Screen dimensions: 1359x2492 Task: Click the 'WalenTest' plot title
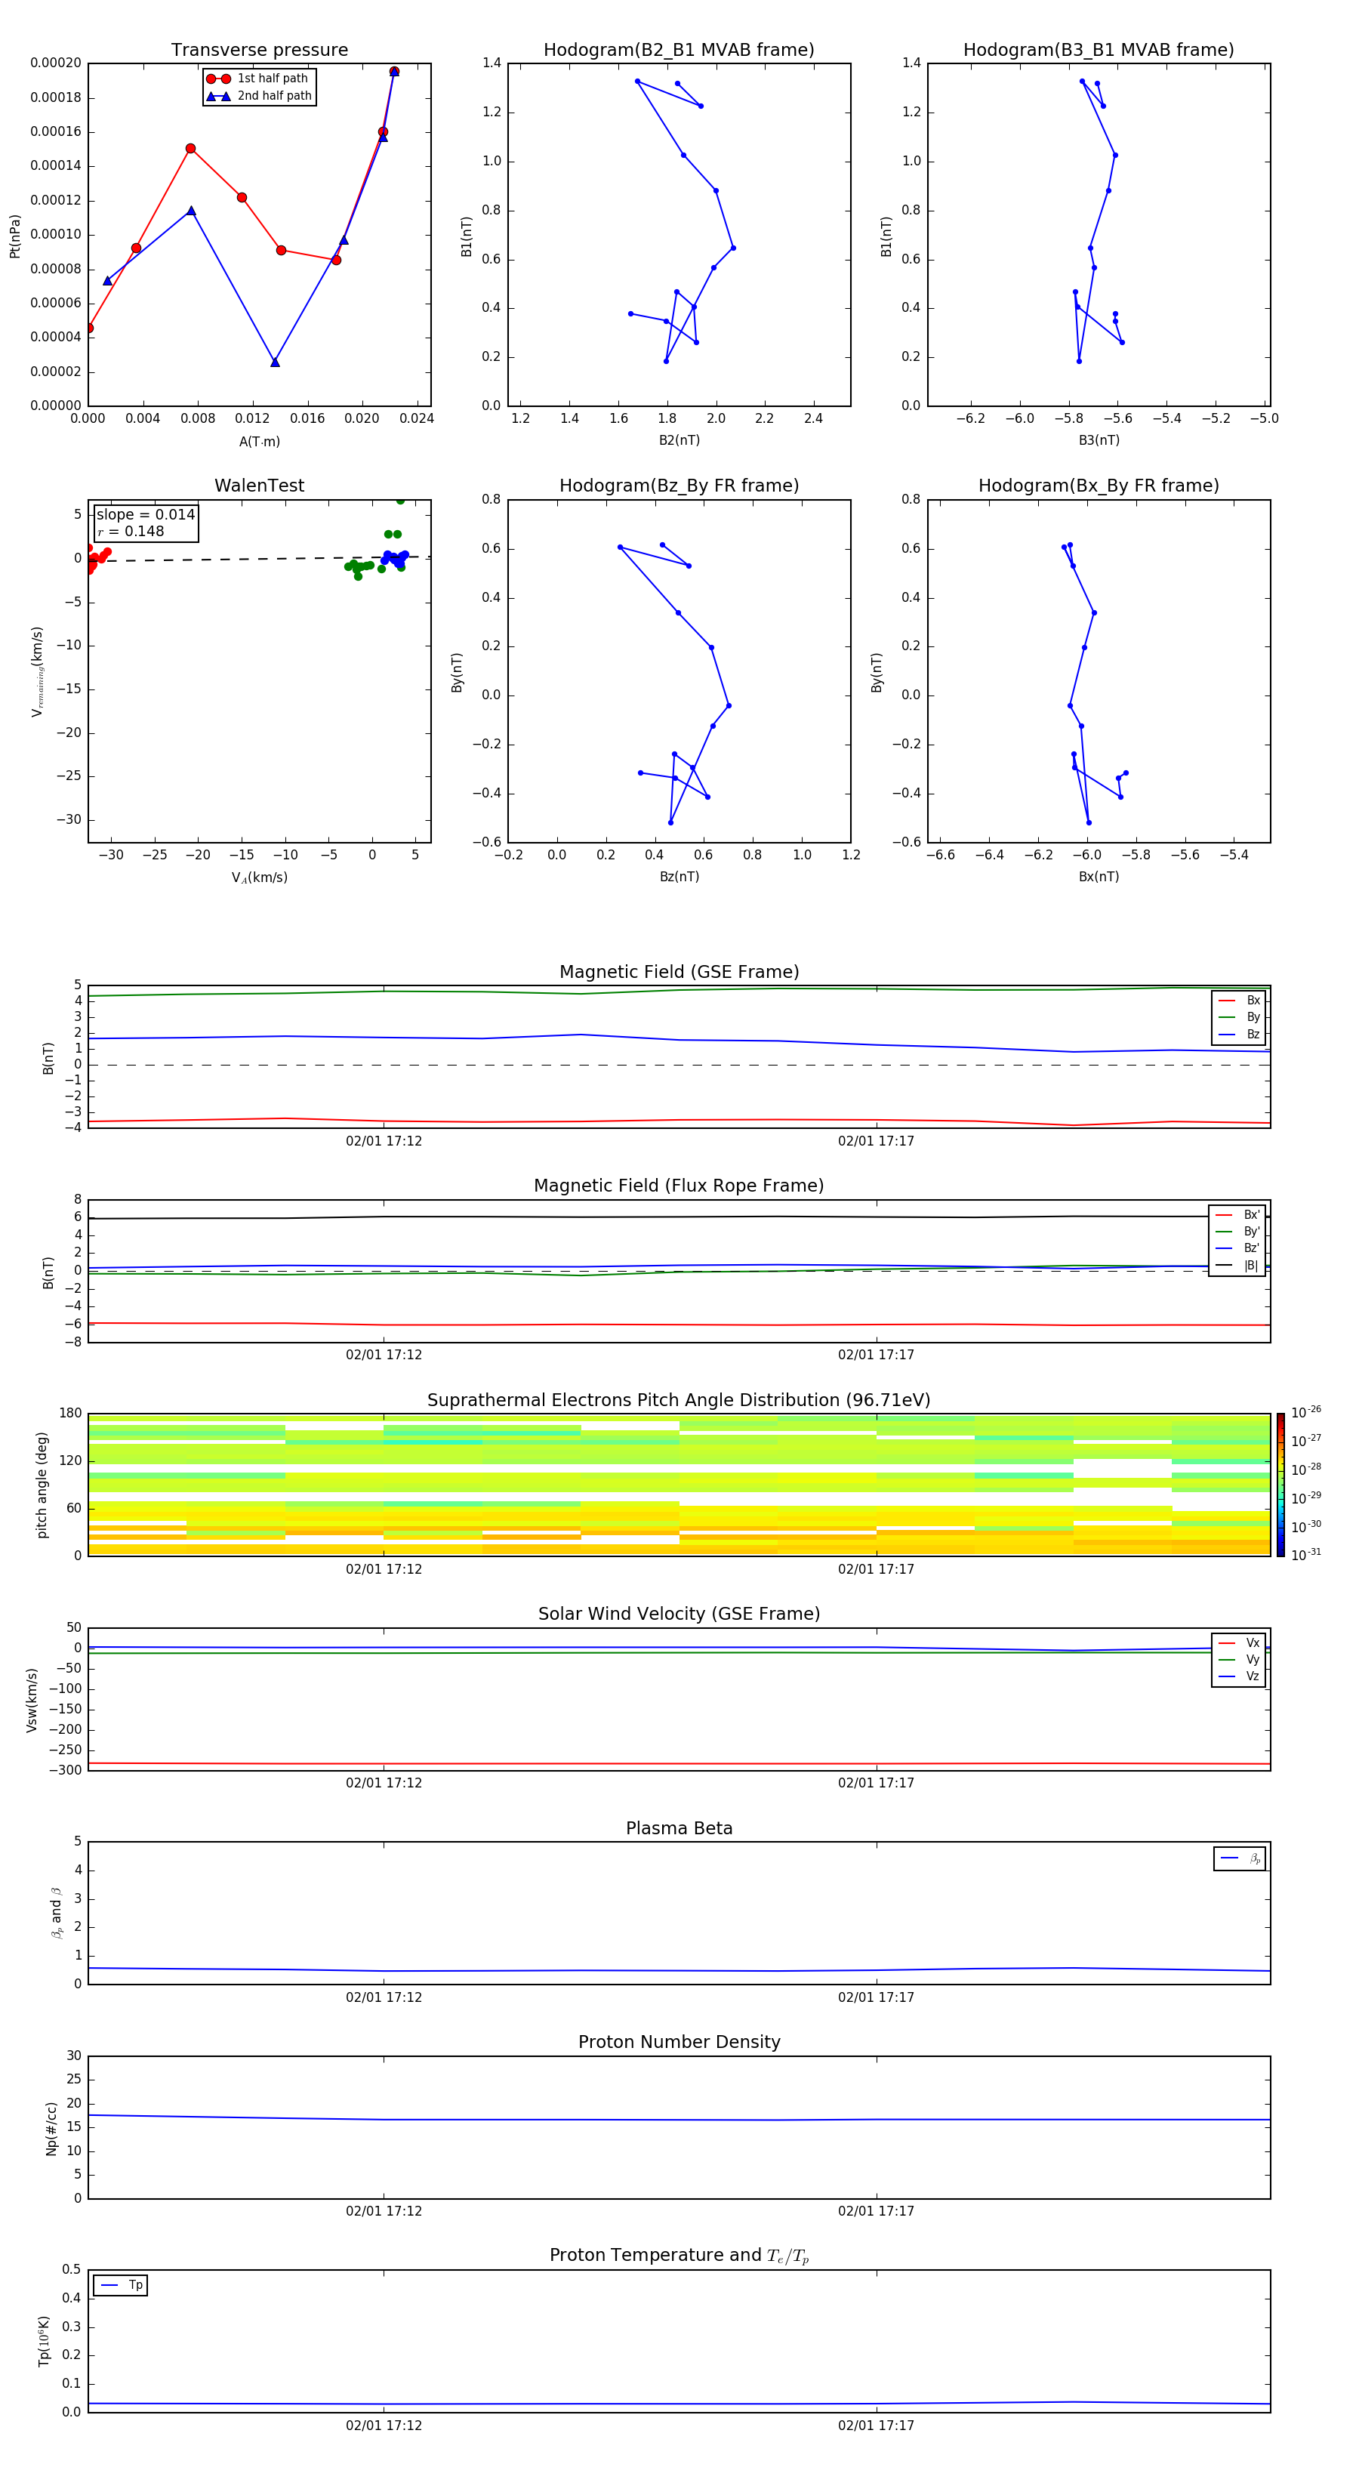259,486
